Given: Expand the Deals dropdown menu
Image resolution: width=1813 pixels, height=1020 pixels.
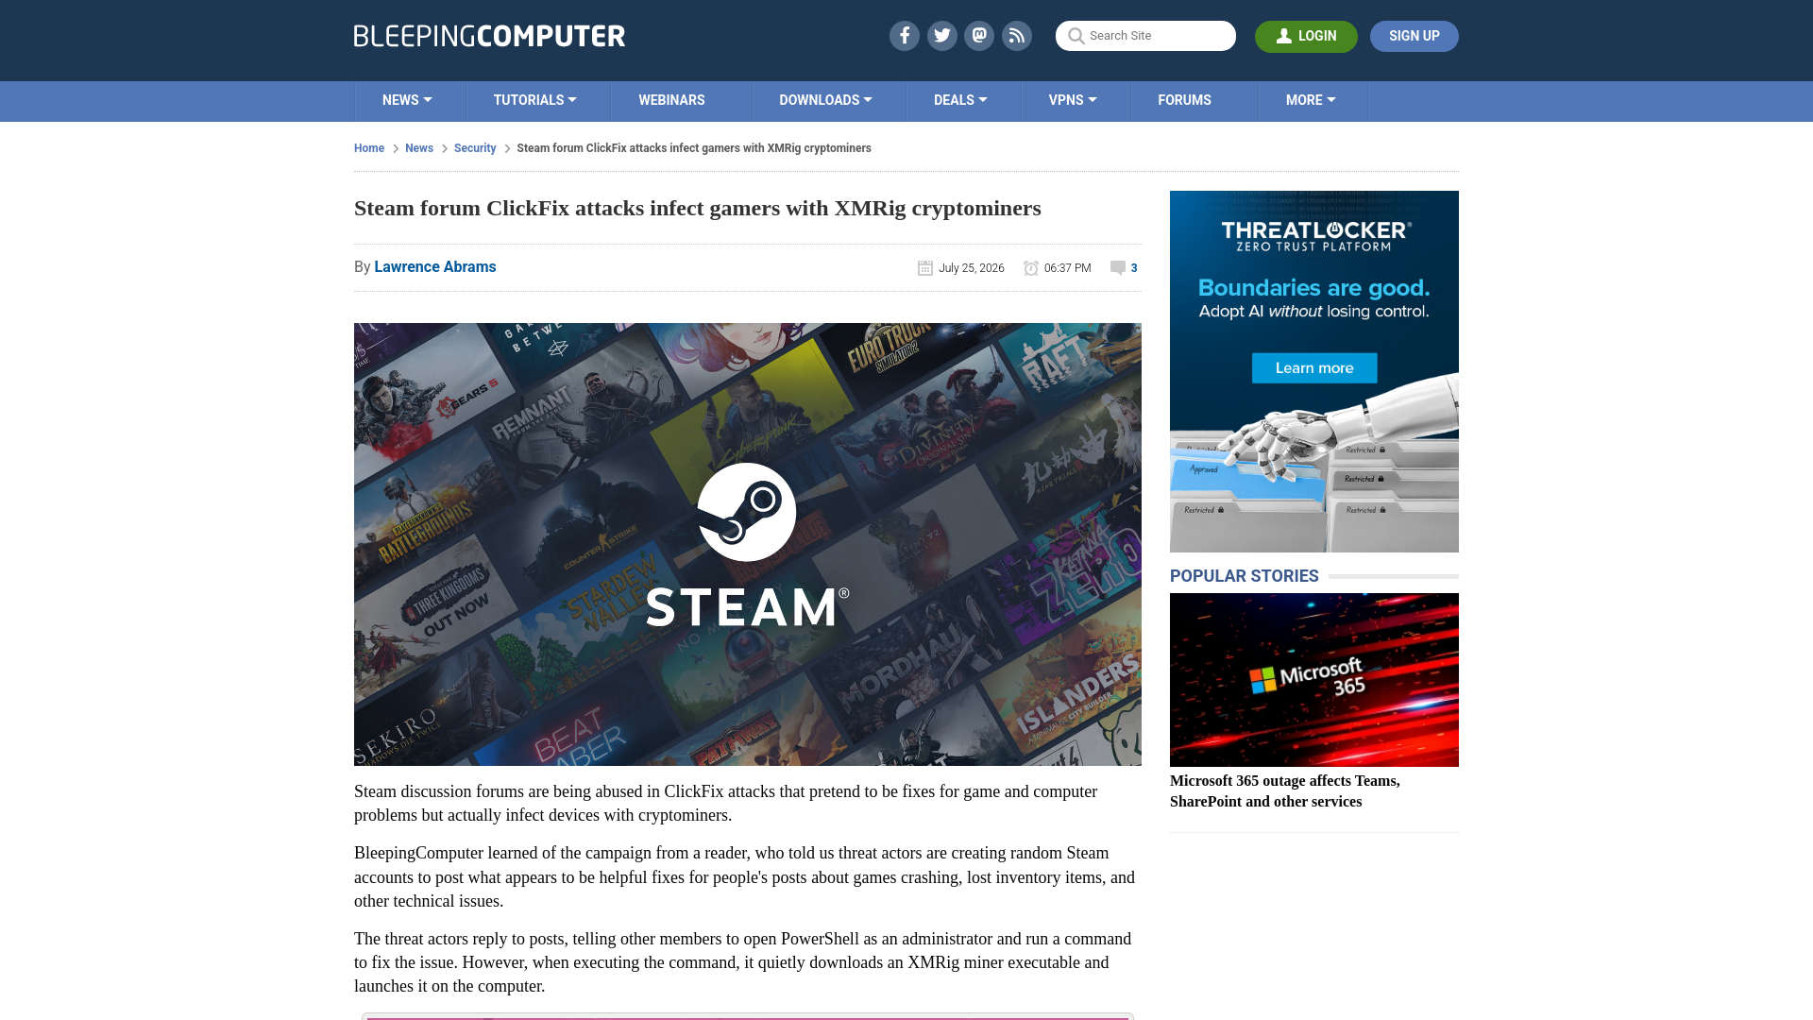Looking at the screenshot, I should 960,100.
